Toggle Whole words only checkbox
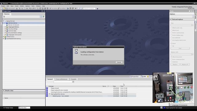197x111 pixels. [x=171, y=28]
